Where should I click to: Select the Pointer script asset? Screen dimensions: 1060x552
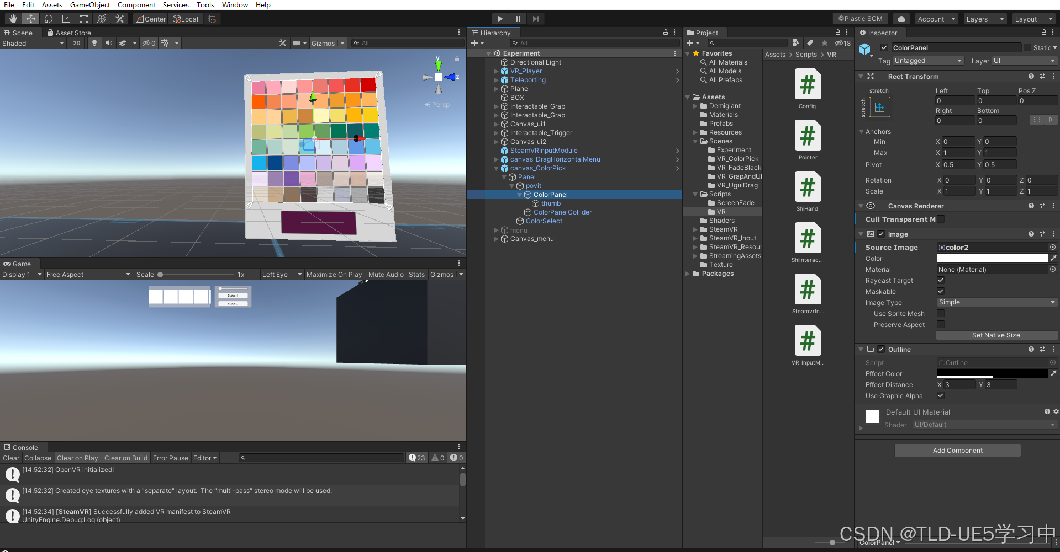(x=808, y=140)
